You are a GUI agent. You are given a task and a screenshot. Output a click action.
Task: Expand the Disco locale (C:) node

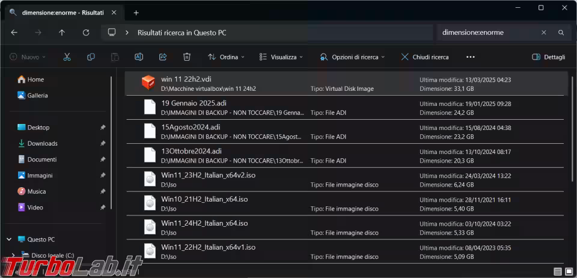point(14,255)
